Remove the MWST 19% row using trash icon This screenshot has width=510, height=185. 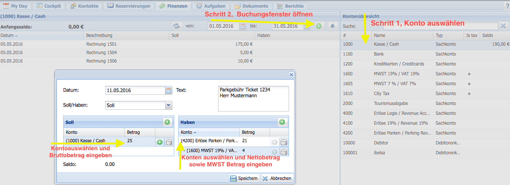tap(284, 152)
